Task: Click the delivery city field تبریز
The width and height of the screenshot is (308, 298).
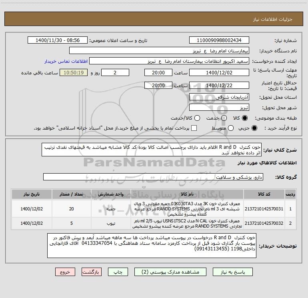Action: tap(219, 107)
